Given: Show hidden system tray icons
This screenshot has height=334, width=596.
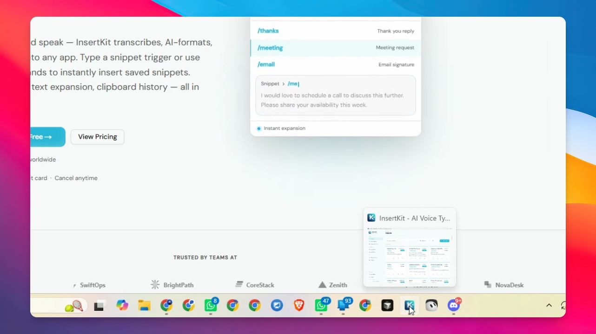Looking at the screenshot, I should (549, 305).
